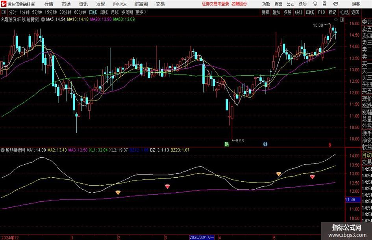
Task: Click the MA5: 14.54 readout
Action: point(56,19)
